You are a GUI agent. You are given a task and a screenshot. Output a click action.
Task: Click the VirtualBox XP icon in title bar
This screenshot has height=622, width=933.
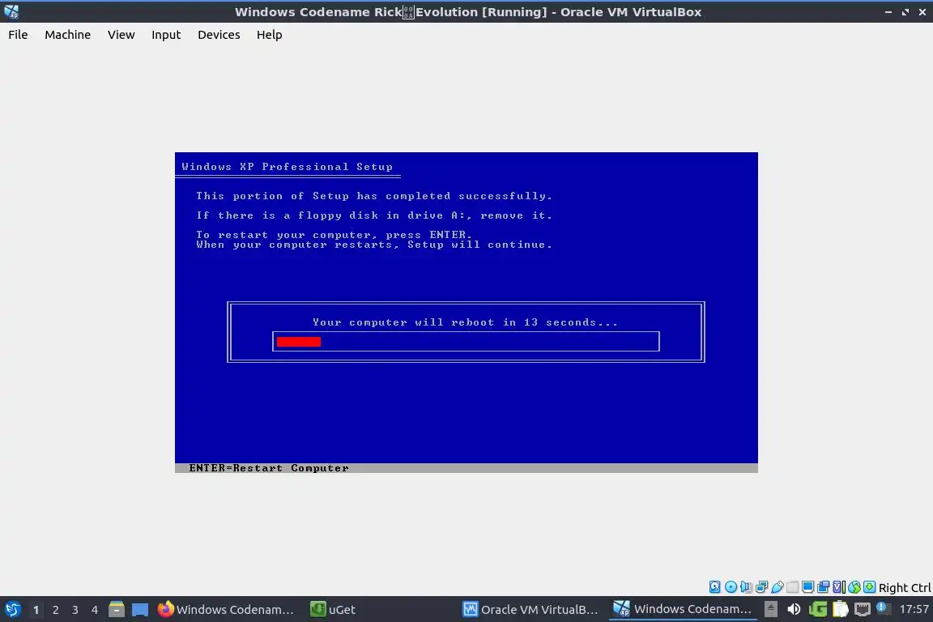[x=11, y=11]
